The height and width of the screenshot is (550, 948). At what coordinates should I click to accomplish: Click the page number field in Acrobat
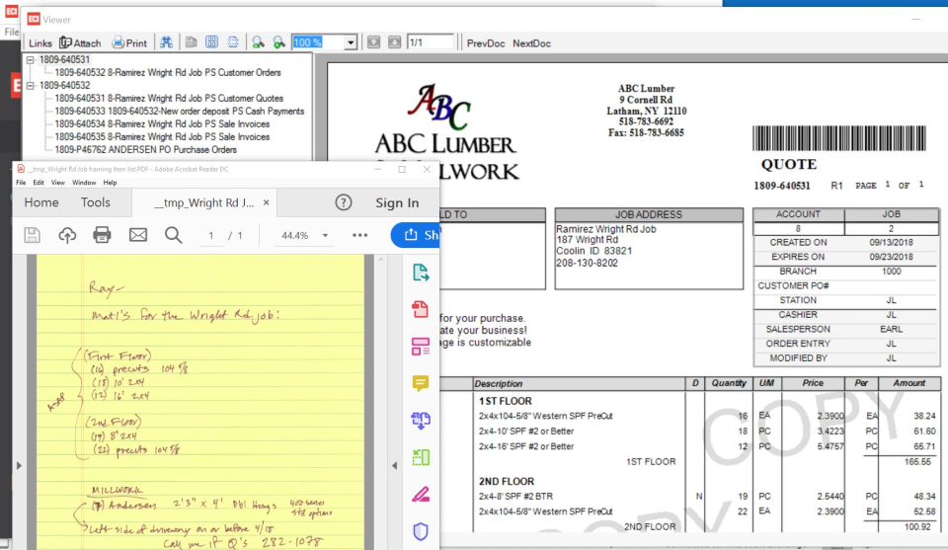click(210, 236)
